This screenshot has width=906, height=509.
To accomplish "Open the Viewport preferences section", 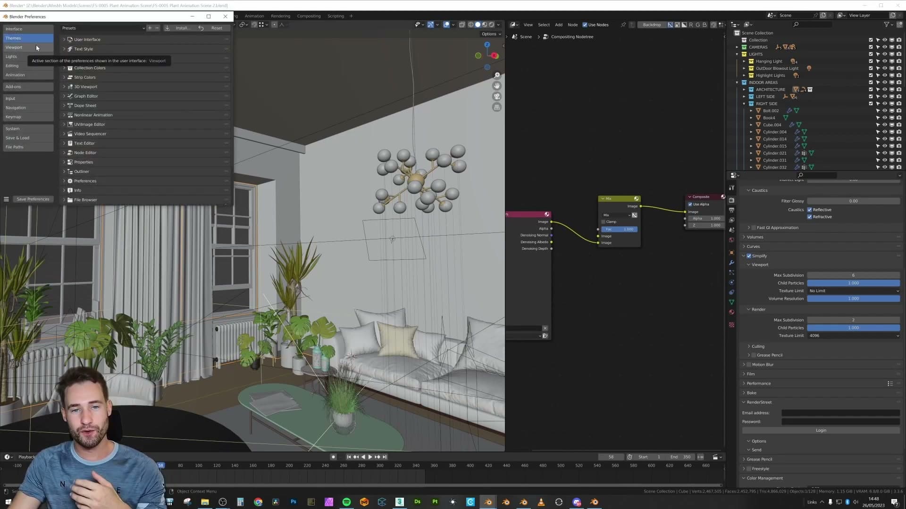I will pyautogui.click(x=28, y=47).
